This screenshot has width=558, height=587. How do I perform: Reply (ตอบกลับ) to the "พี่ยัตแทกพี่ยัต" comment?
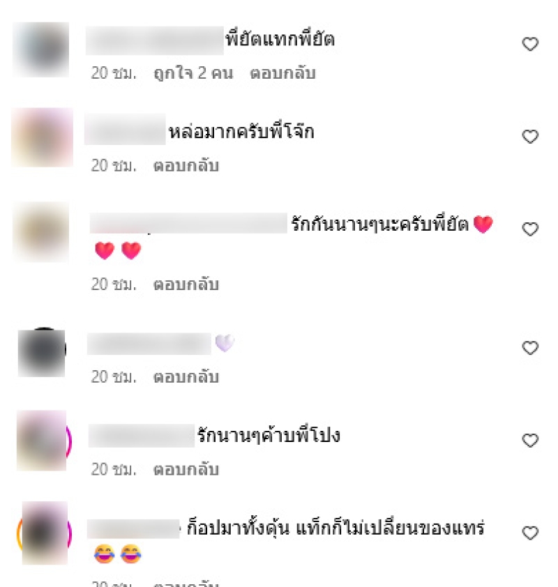click(282, 73)
